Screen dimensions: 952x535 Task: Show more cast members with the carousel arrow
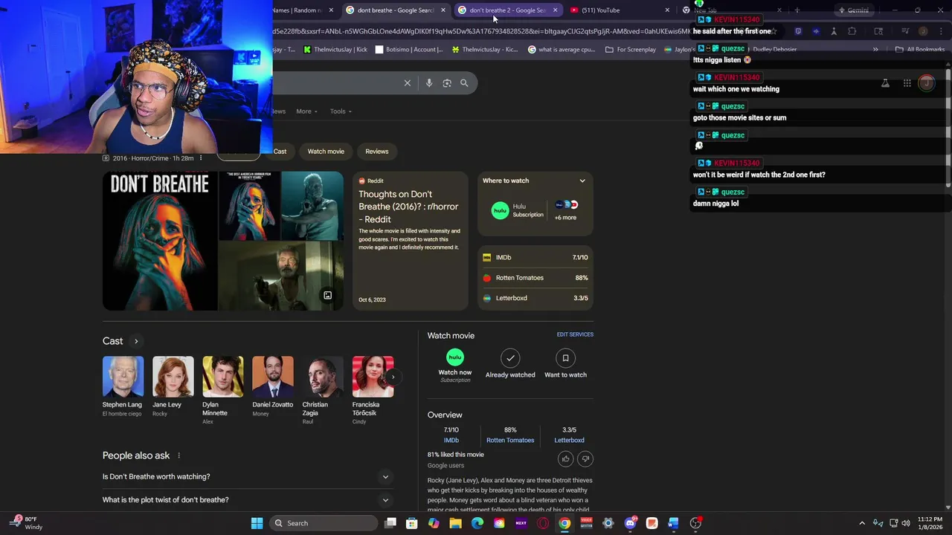tap(393, 377)
